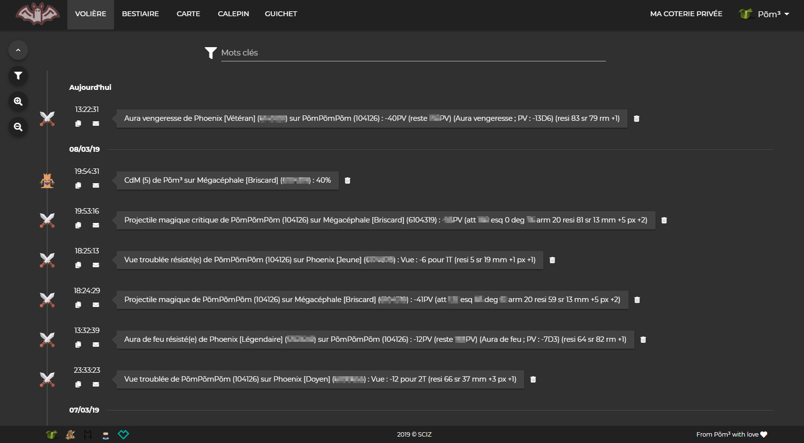Click the bat logo in top-left corner
The image size is (804, 443).
click(37, 14)
